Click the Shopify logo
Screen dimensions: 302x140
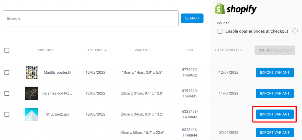click(x=235, y=9)
